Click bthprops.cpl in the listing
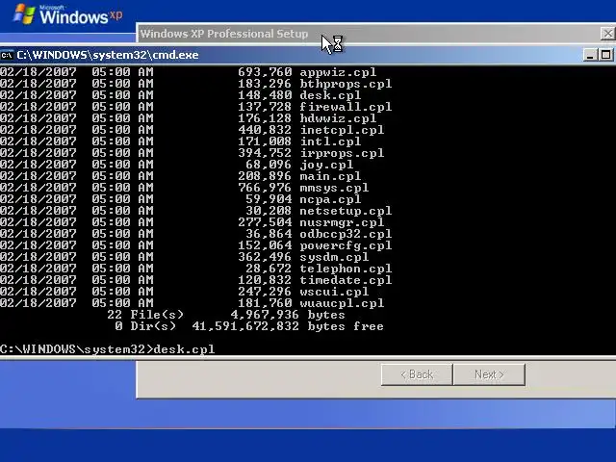 pyautogui.click(x=346, y=84)
